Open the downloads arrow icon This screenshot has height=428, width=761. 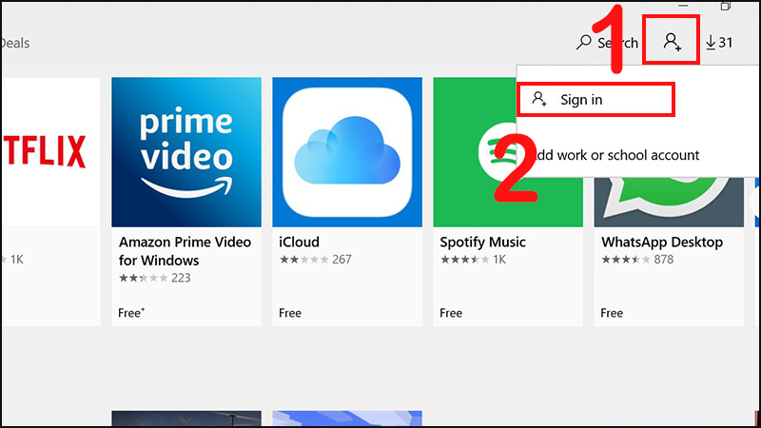coord(711,42)
